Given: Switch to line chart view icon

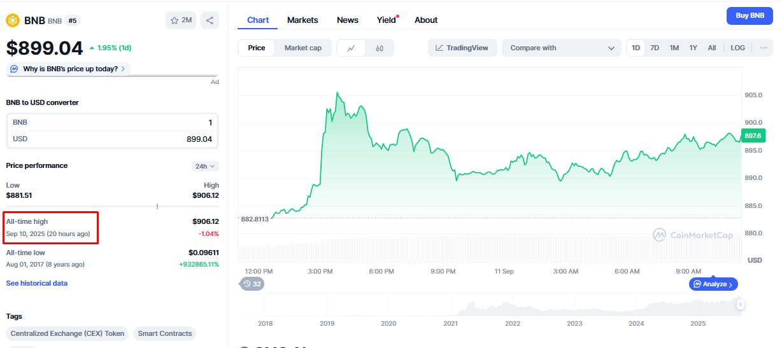Looking at the screenshot, I should coord(351,48).
